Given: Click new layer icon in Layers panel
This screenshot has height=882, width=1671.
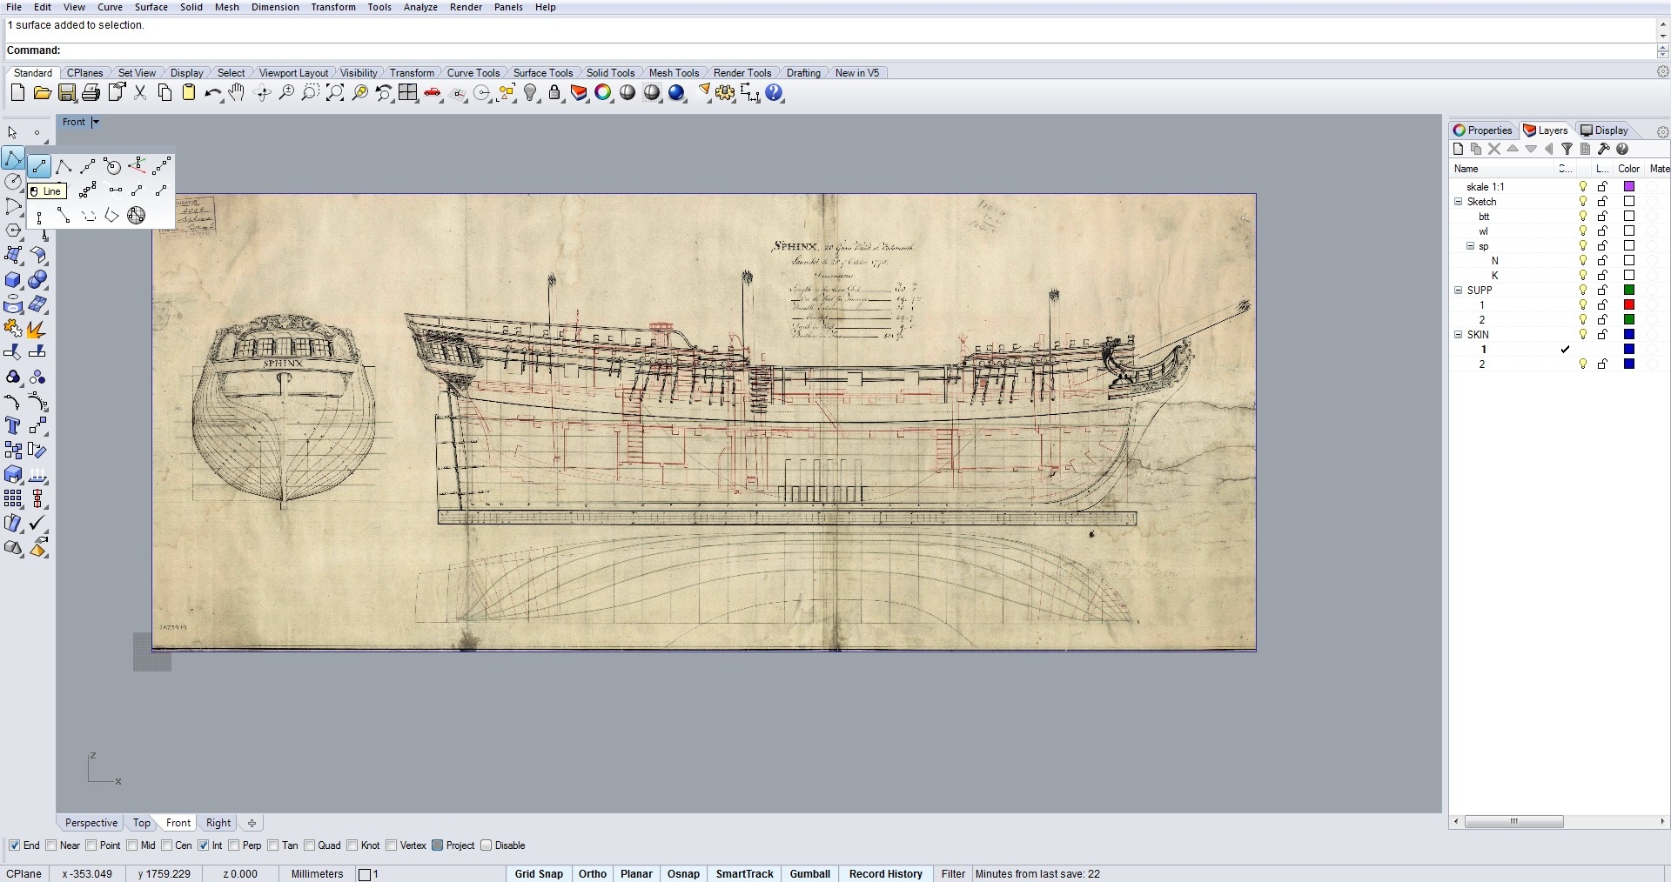Looking at the screenshot, I should pyautogui.click(x=1459, y=150).
